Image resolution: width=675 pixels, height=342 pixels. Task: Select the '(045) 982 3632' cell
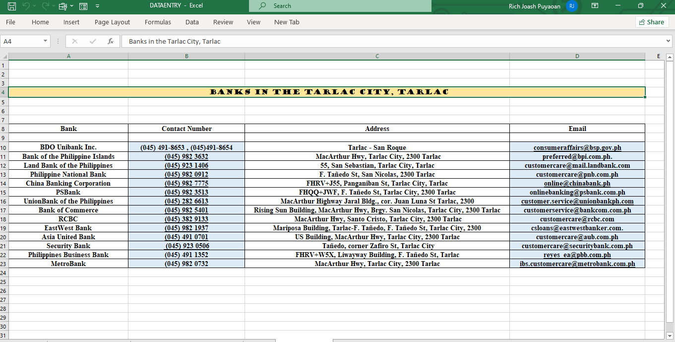click(186, 156)
